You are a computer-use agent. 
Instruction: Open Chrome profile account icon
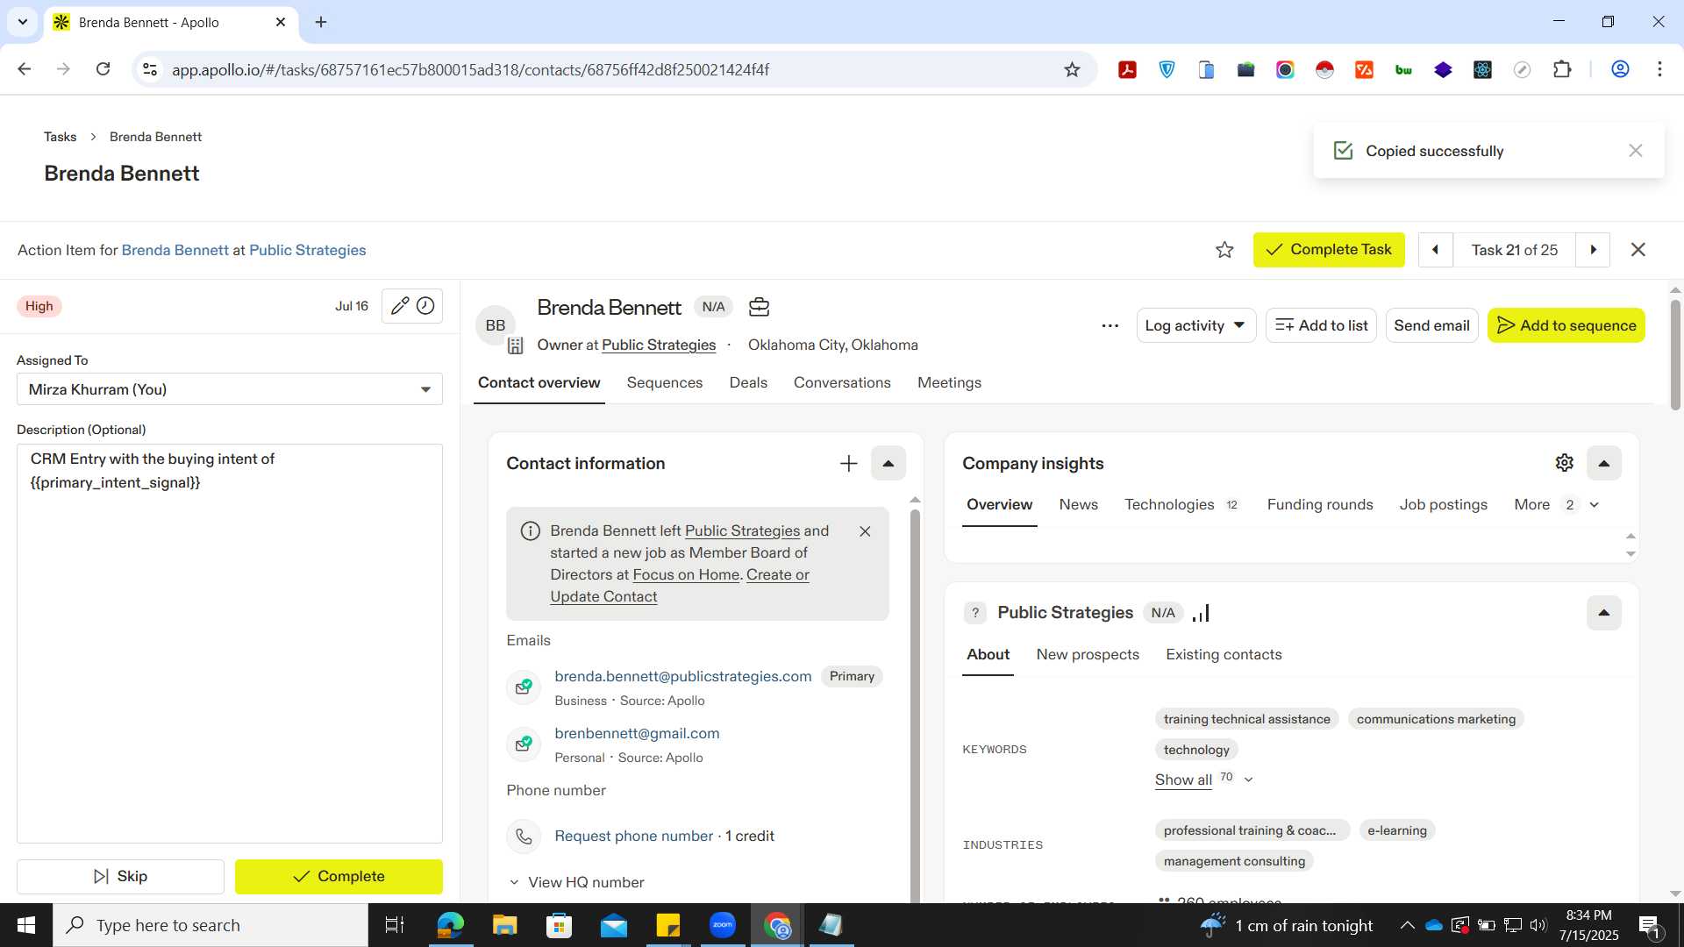[1620, 69]
